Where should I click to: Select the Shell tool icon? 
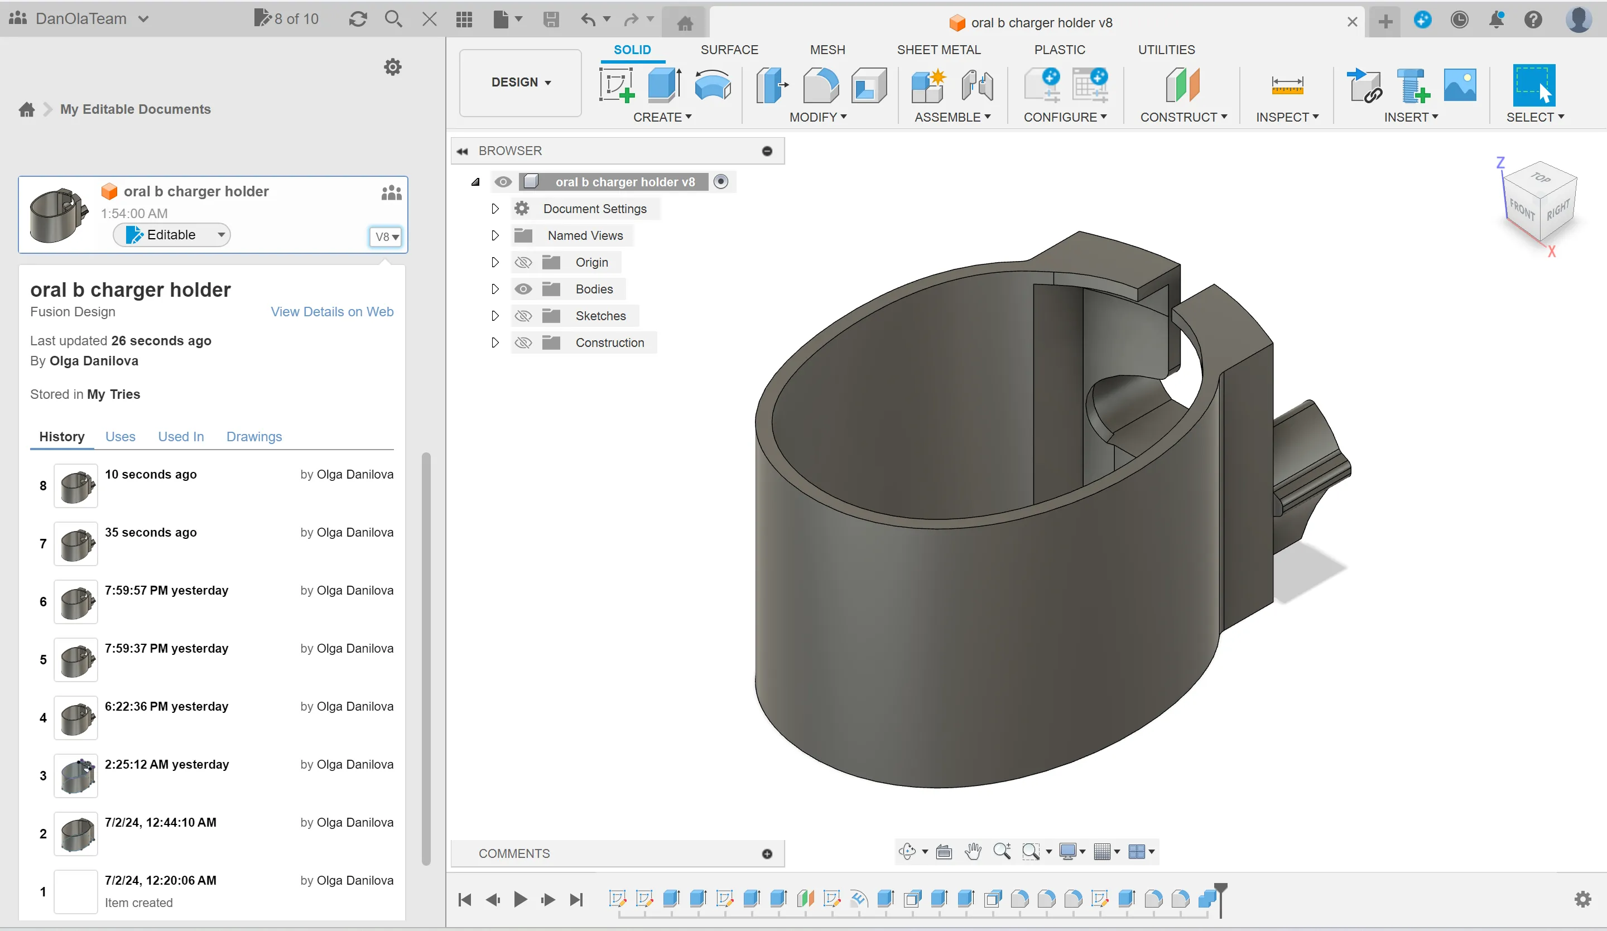pos(869,85)
